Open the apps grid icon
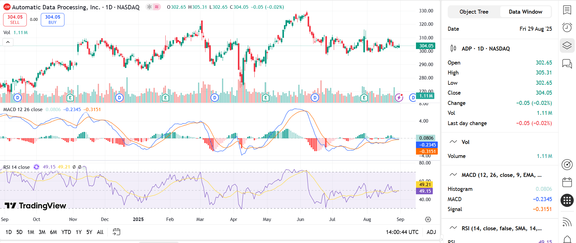 coord(567,200)
